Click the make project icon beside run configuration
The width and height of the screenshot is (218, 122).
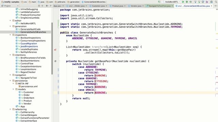pos(159,2)
